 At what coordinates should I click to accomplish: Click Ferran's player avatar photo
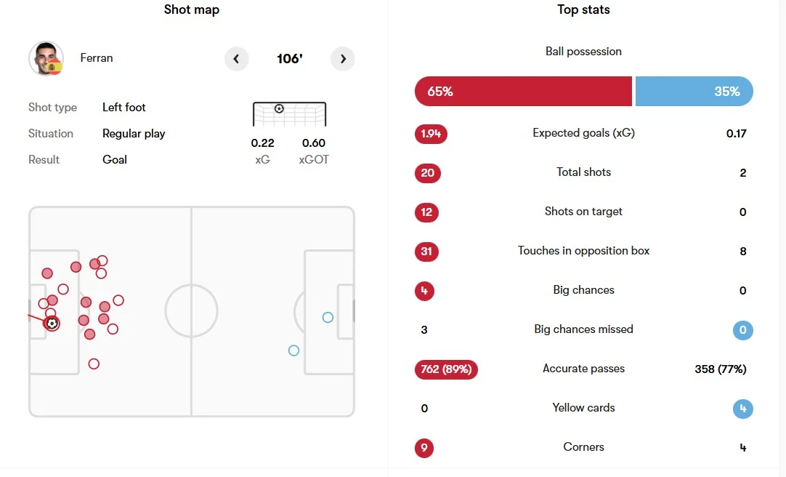pos(46,59)
